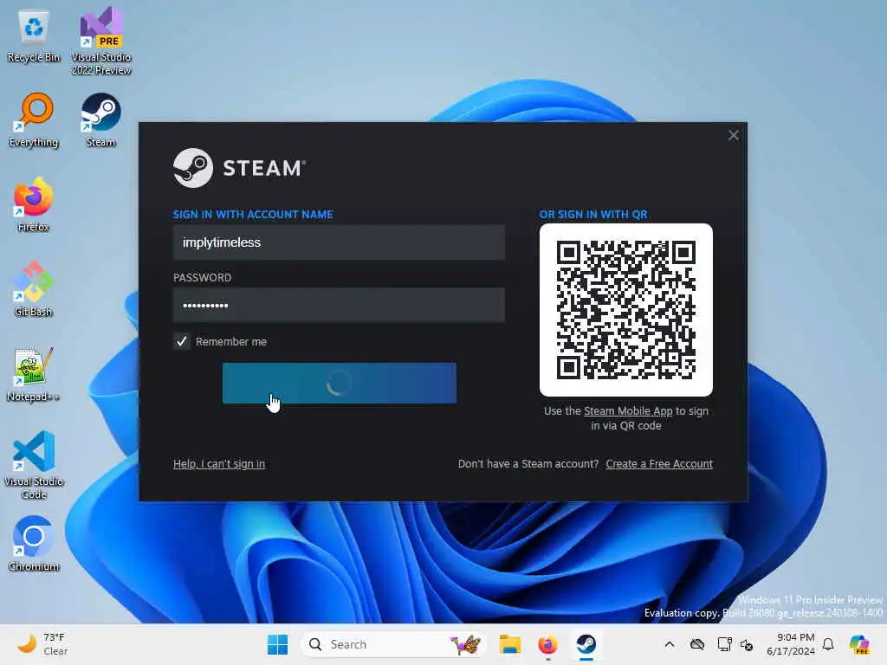The width and height of the screenshot is (887, 665).
Task: Open File Explorer from the taskbar
Action: coord(509,644)
